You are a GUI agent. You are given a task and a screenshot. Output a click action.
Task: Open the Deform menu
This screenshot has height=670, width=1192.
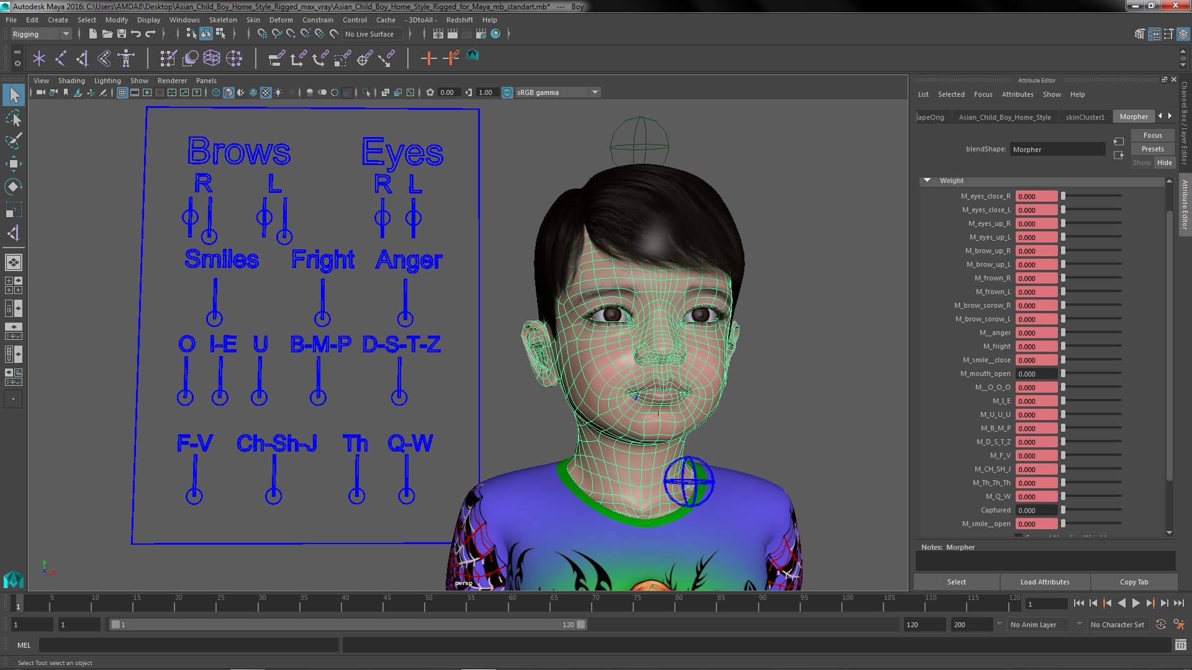coord(281,20)
